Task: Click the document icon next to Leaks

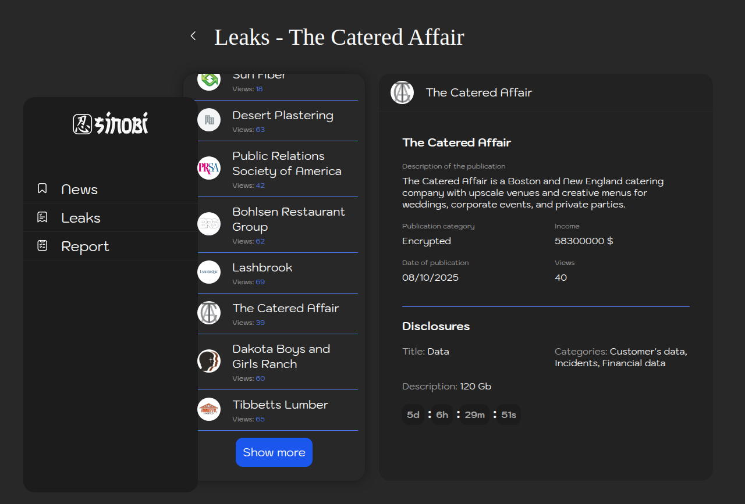Action: coord(42,217)
